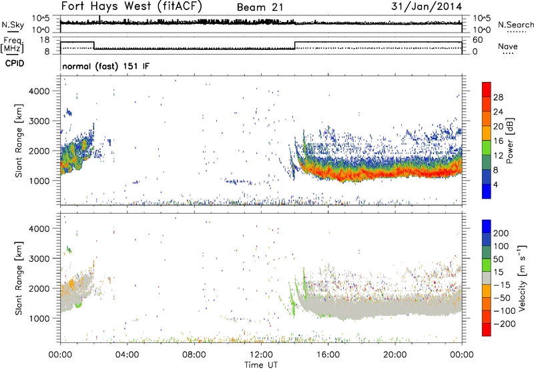This screenshot has height=369, width=534.
Task: Click the "Time UT" axis title
Action: tap(261, 365)
